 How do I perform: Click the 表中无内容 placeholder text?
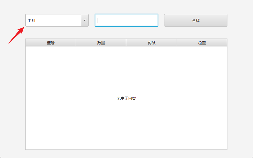click(x=126, y=98)
